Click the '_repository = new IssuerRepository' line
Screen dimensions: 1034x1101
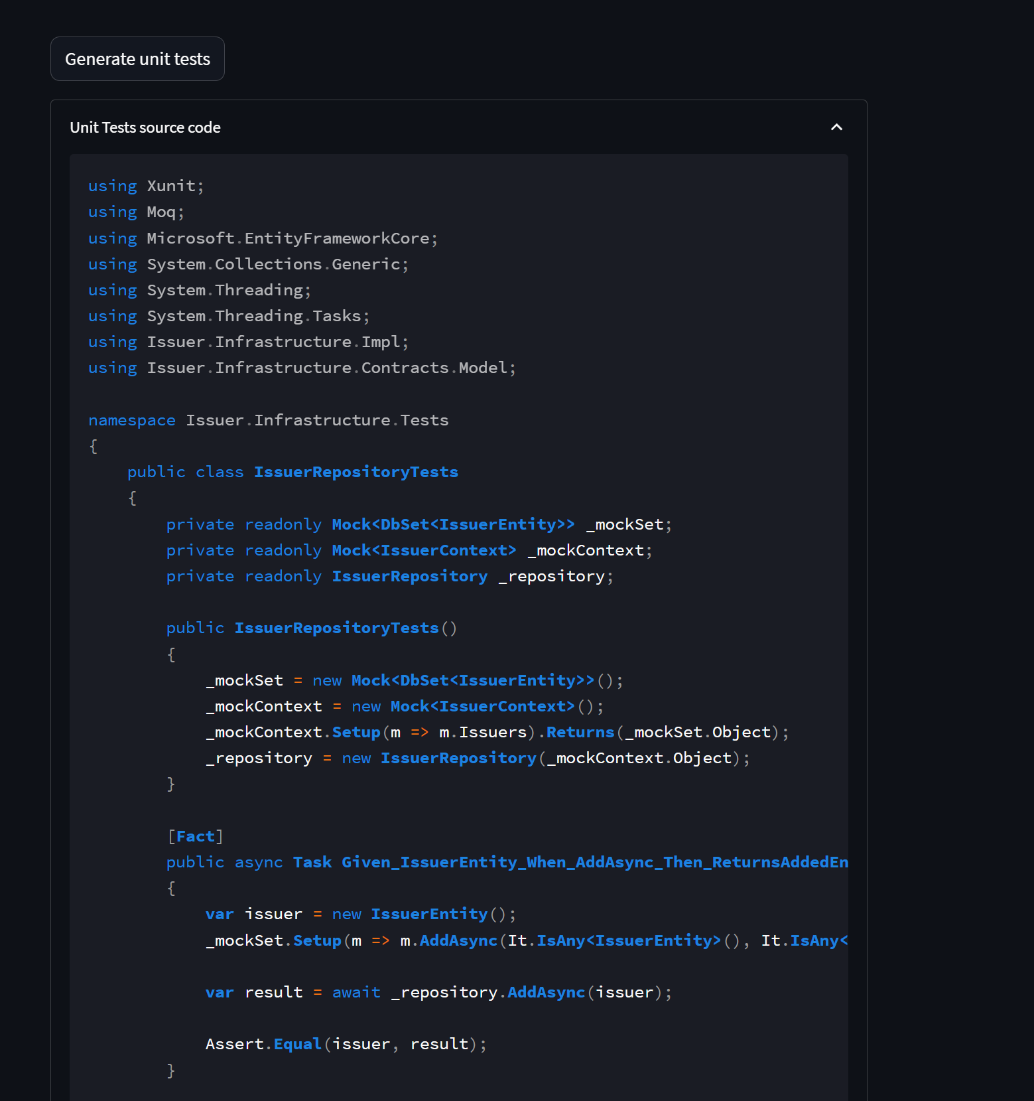(x=478, y=758)
